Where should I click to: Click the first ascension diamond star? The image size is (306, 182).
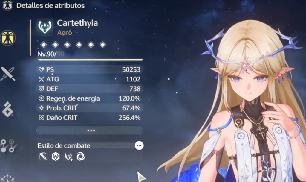[44, 45]
